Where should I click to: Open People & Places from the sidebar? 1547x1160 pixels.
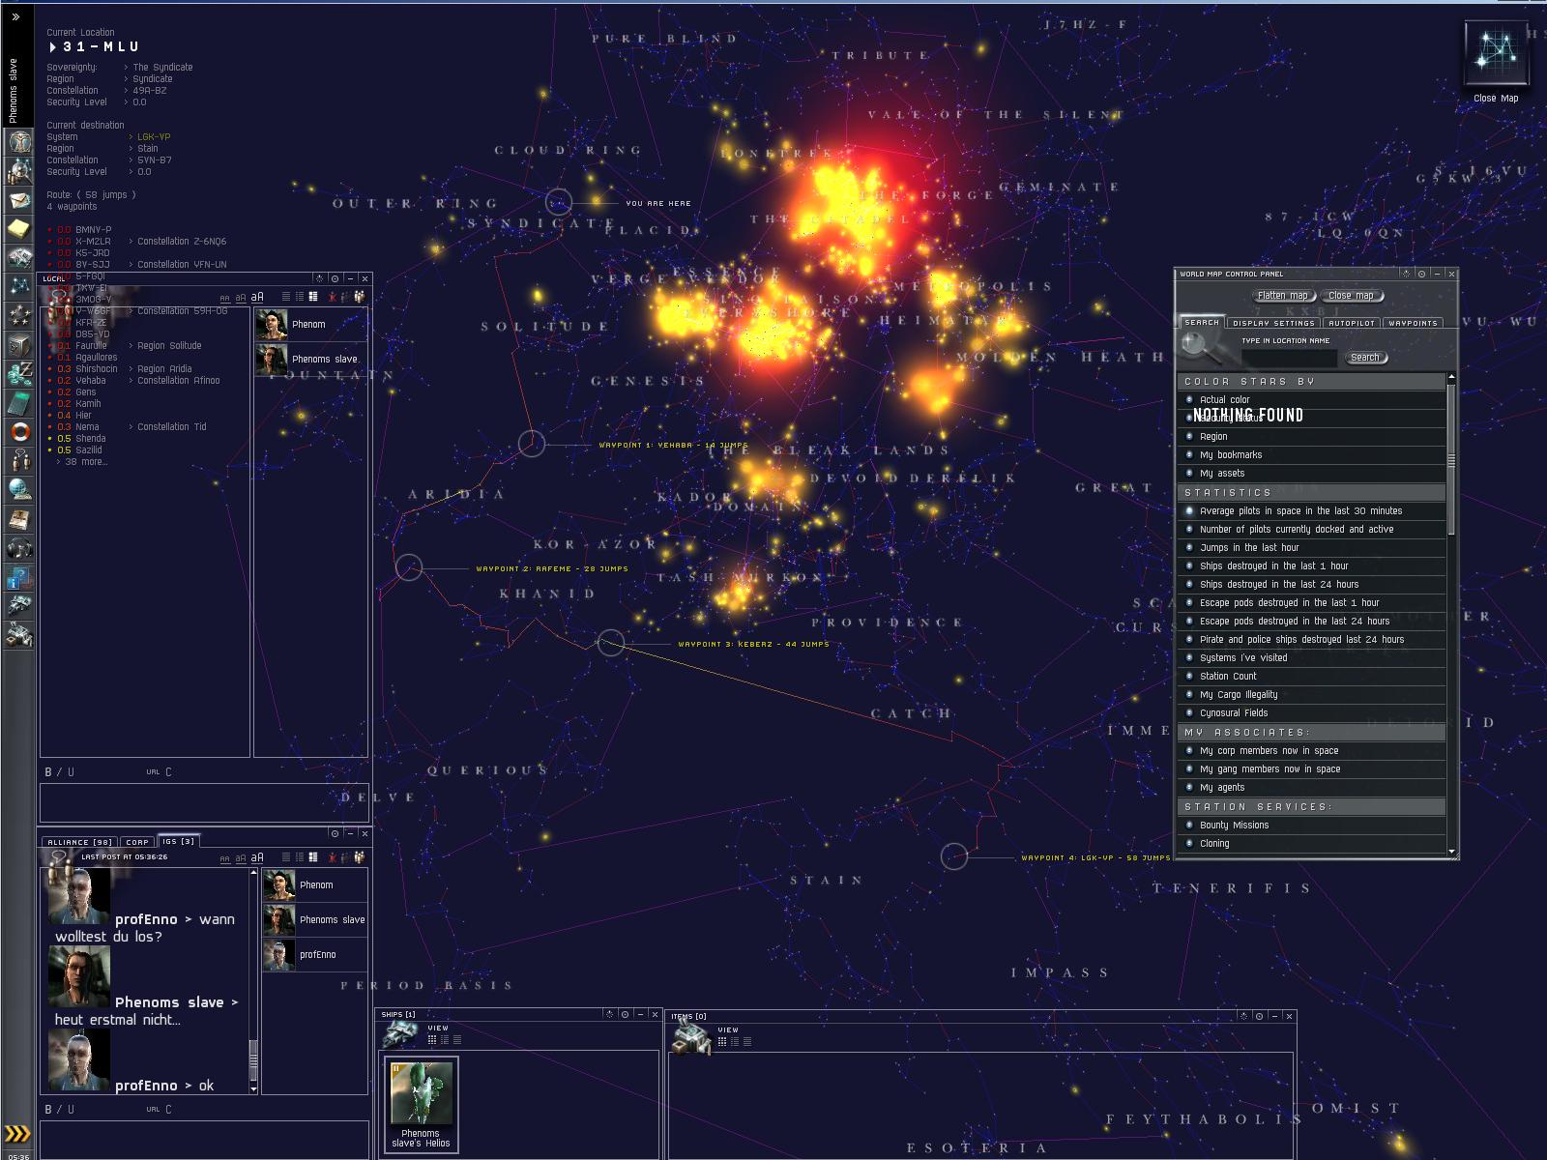(x=19, y=171)
